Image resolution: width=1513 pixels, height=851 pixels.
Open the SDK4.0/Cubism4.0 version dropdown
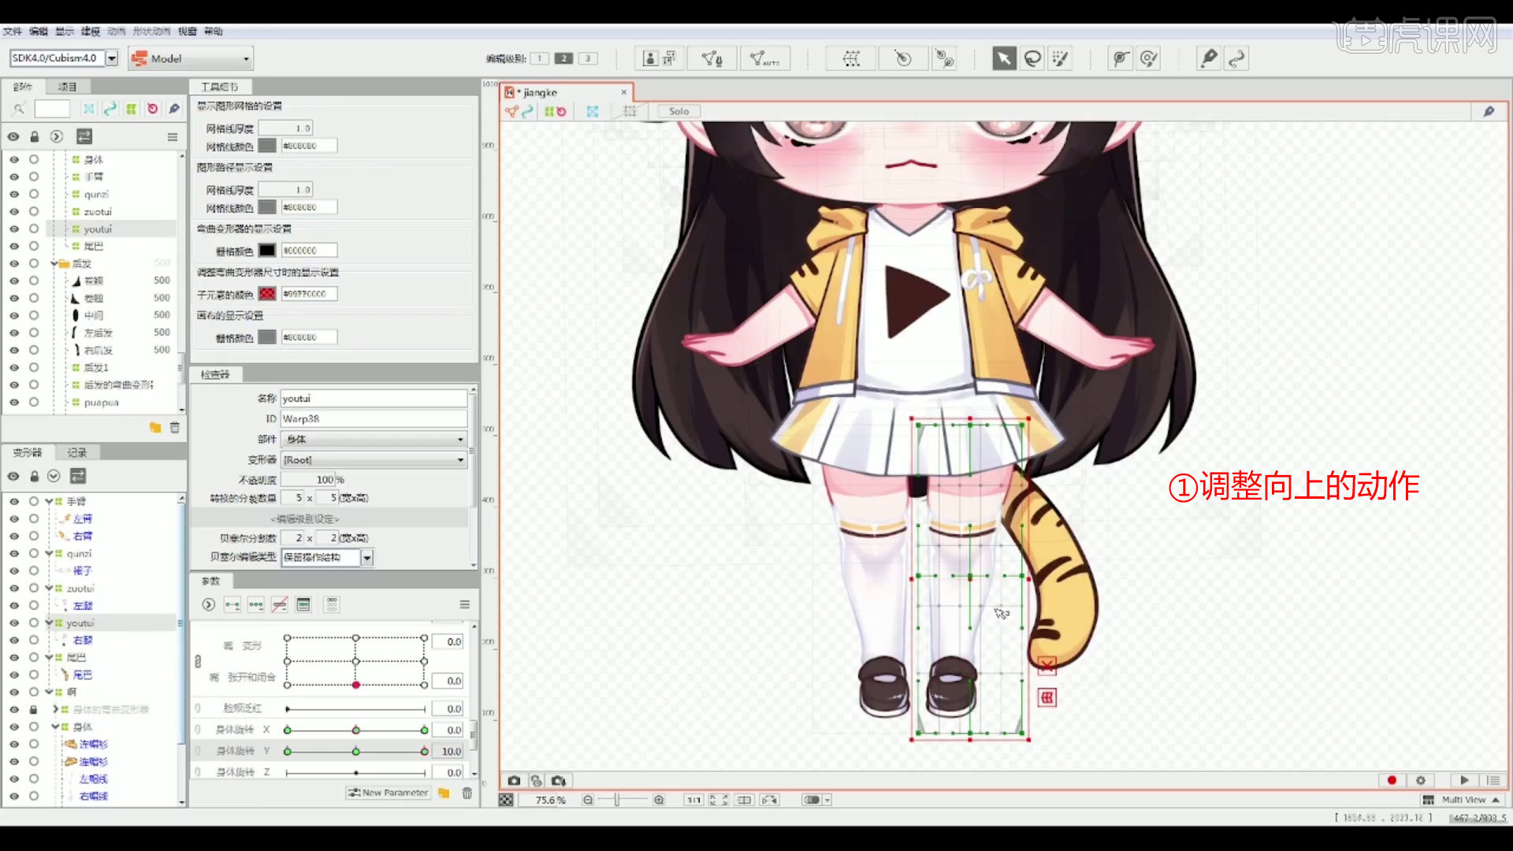coord(112,58)
